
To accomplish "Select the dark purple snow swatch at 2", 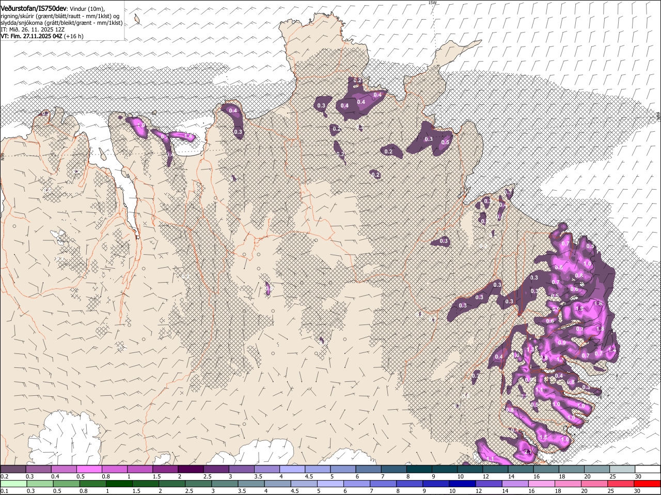I will (191, 469).
